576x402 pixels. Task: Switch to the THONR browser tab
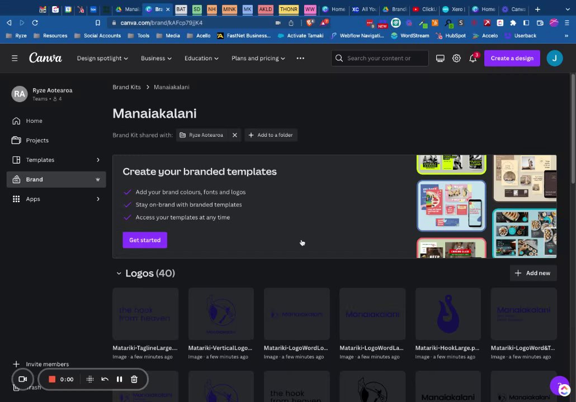(x=289, y=9)
